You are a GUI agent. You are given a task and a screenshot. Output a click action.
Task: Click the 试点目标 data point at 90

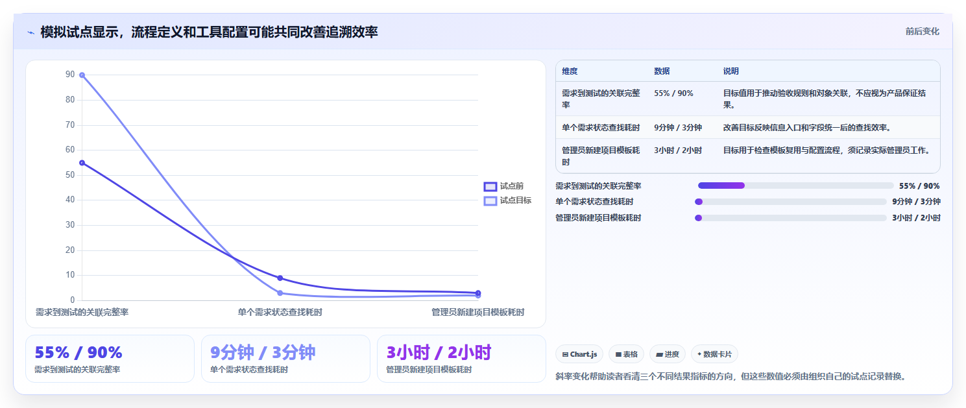(x=82, y=75)
